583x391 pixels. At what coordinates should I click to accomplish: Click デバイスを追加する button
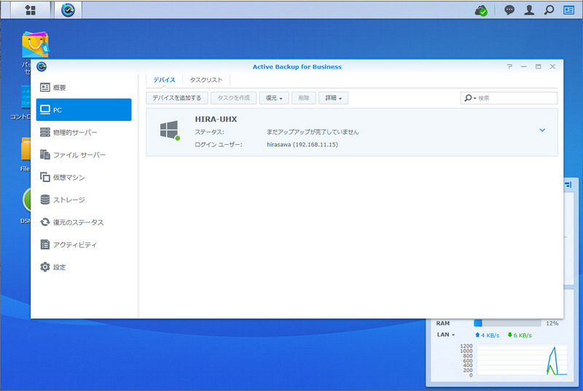(x=176, y=98)
